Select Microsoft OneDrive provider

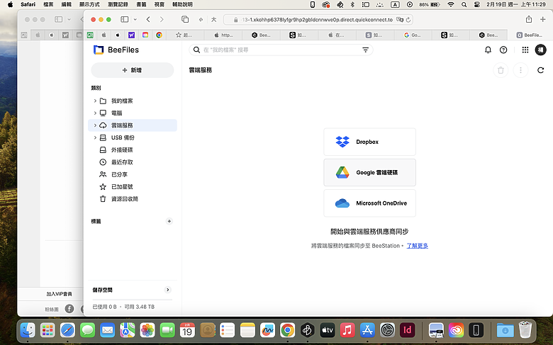[369, 203]
